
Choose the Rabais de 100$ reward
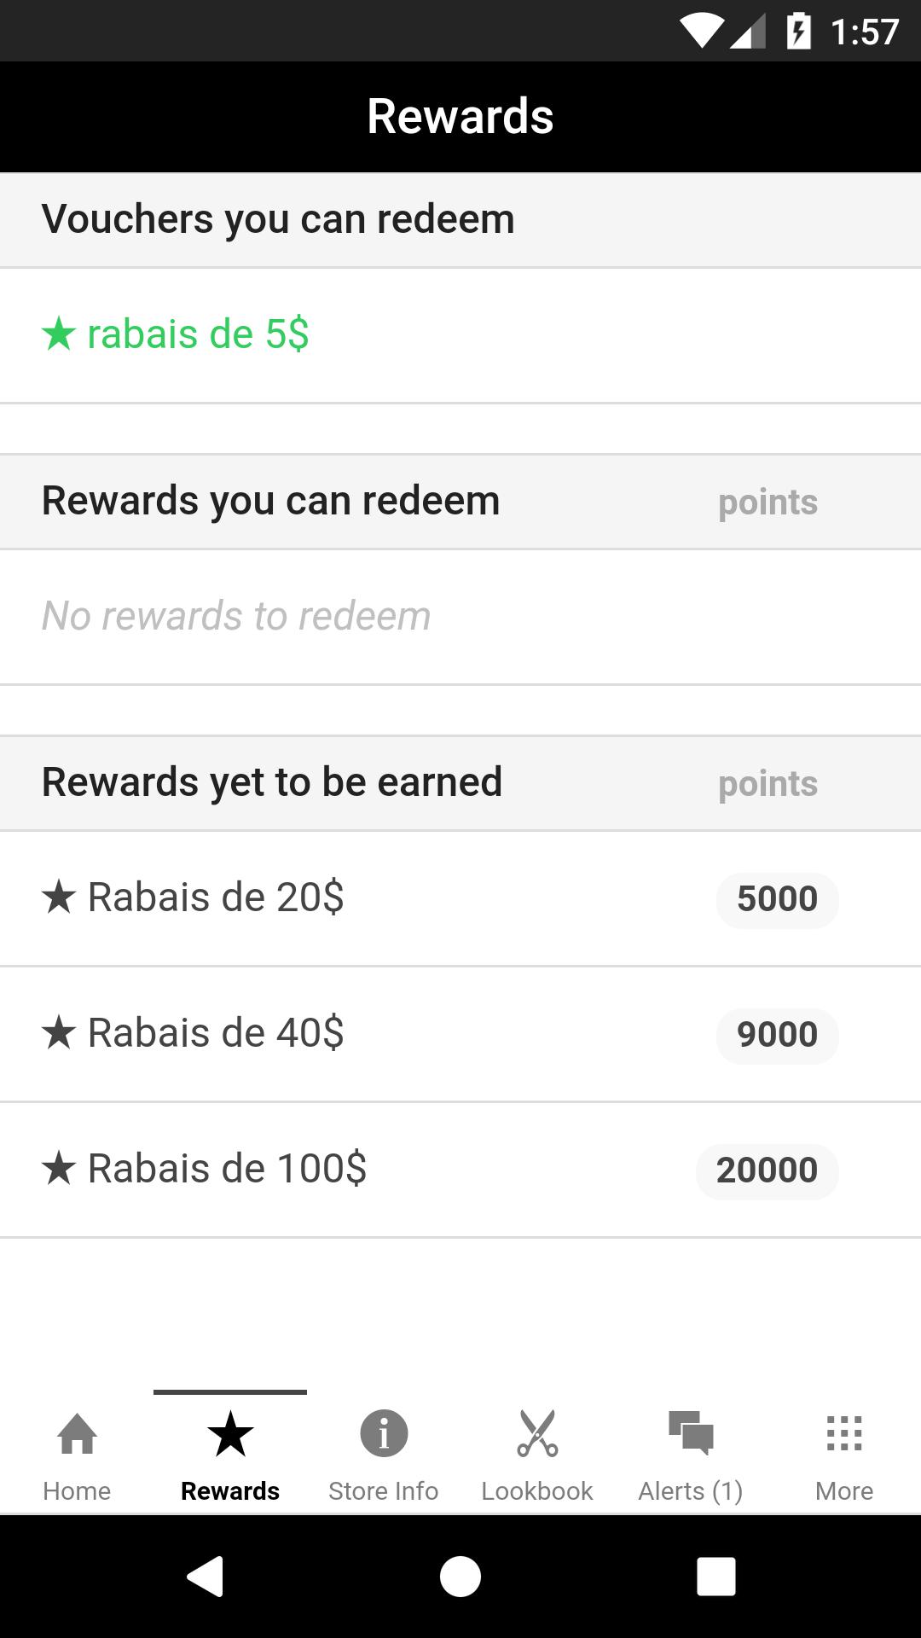[x=227, y=1169]
